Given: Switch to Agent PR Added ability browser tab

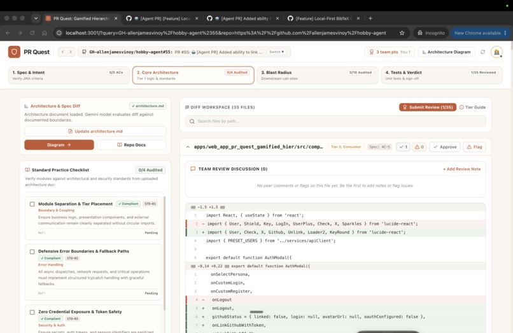Looking at the screenshot, I should [242, 18].
